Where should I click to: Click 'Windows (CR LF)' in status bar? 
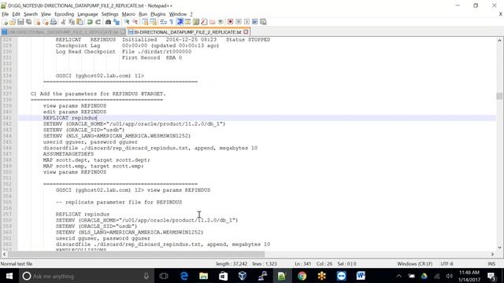415,264
